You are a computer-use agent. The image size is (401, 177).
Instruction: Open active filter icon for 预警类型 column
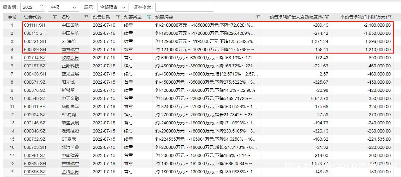[x=149, y=17]
